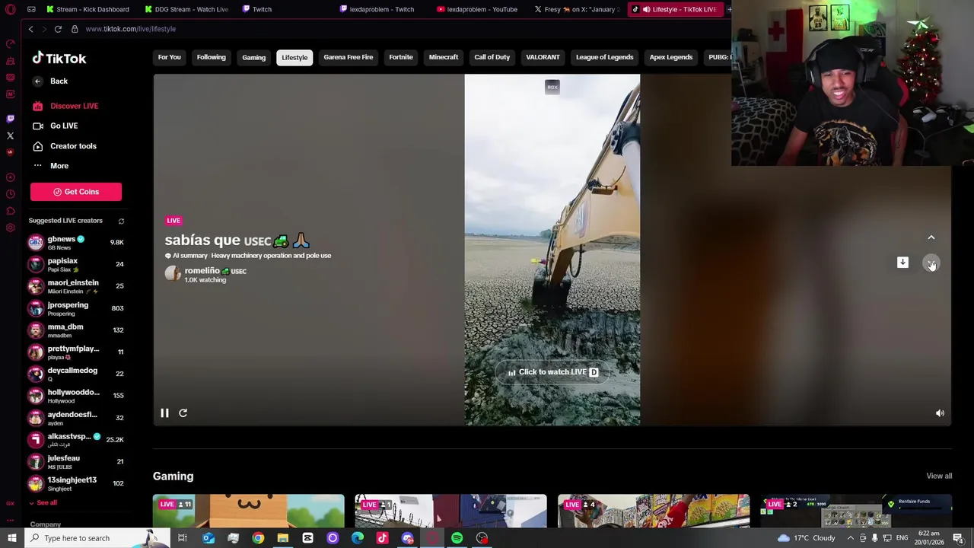Open Windows Start menu
The width and height of the screenshot is (974, 548).
pyautogui.click(x=11, y=538)
